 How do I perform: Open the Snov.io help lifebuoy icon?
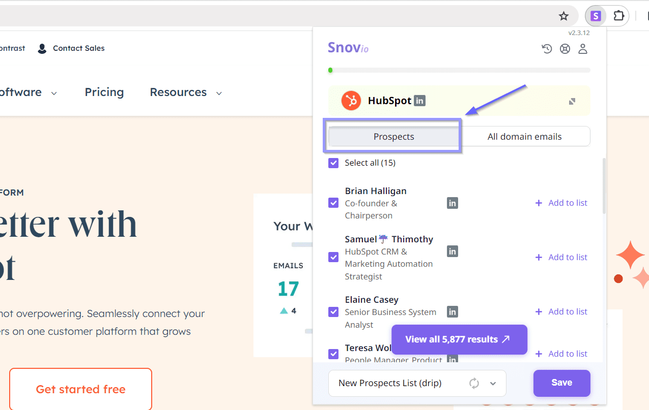pos(565,49)
